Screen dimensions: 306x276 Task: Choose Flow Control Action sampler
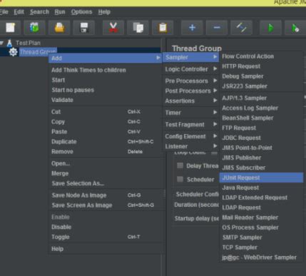pyautogui.click(x=261, y=56)
